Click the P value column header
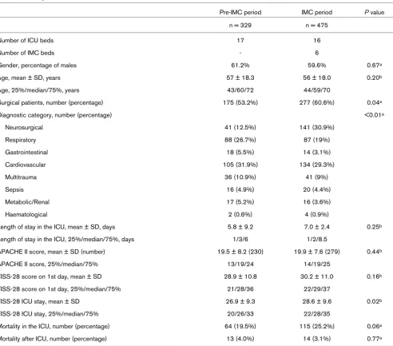 374,12
